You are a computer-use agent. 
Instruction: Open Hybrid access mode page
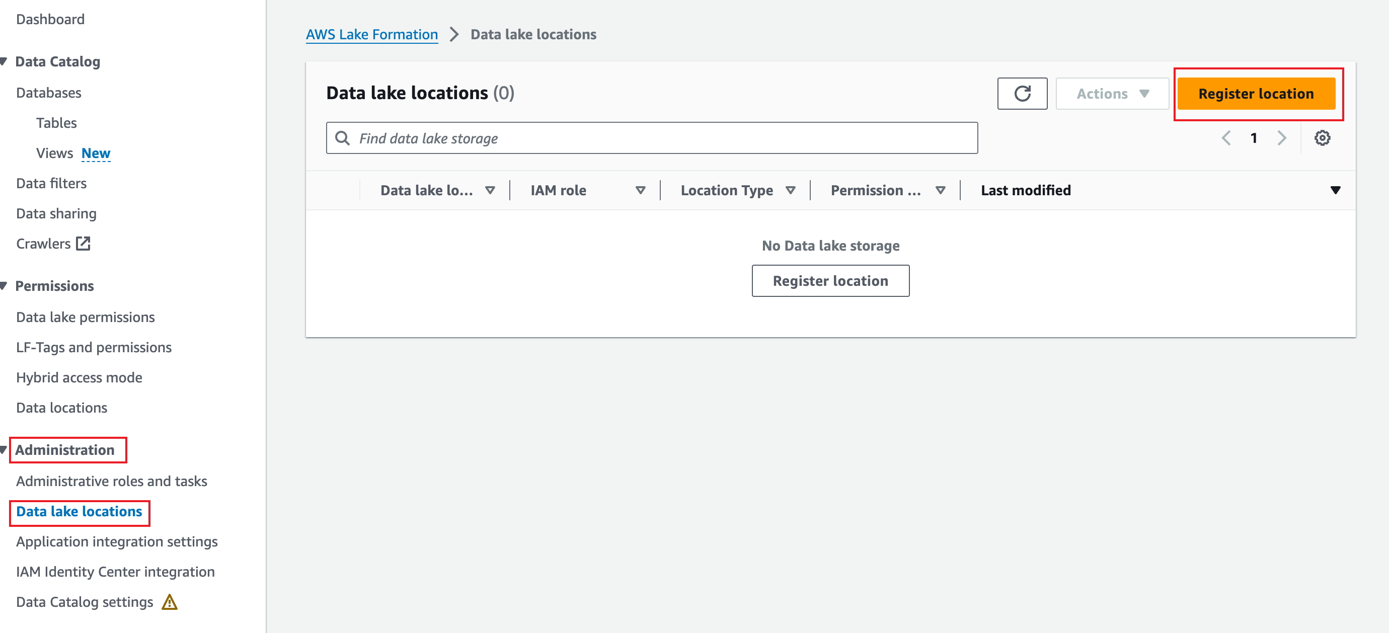tap(80, 377)
